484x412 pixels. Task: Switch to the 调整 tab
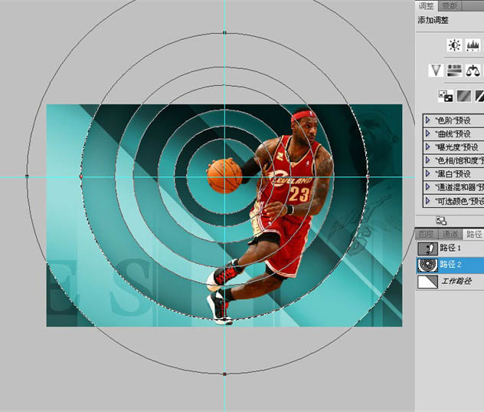(x=427, y=5)
